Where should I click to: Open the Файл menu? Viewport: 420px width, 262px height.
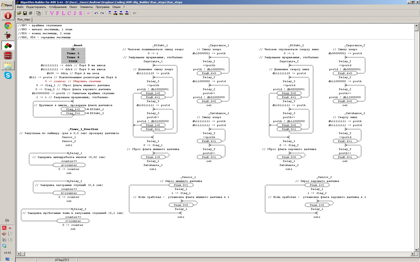(x=20, y=7)
